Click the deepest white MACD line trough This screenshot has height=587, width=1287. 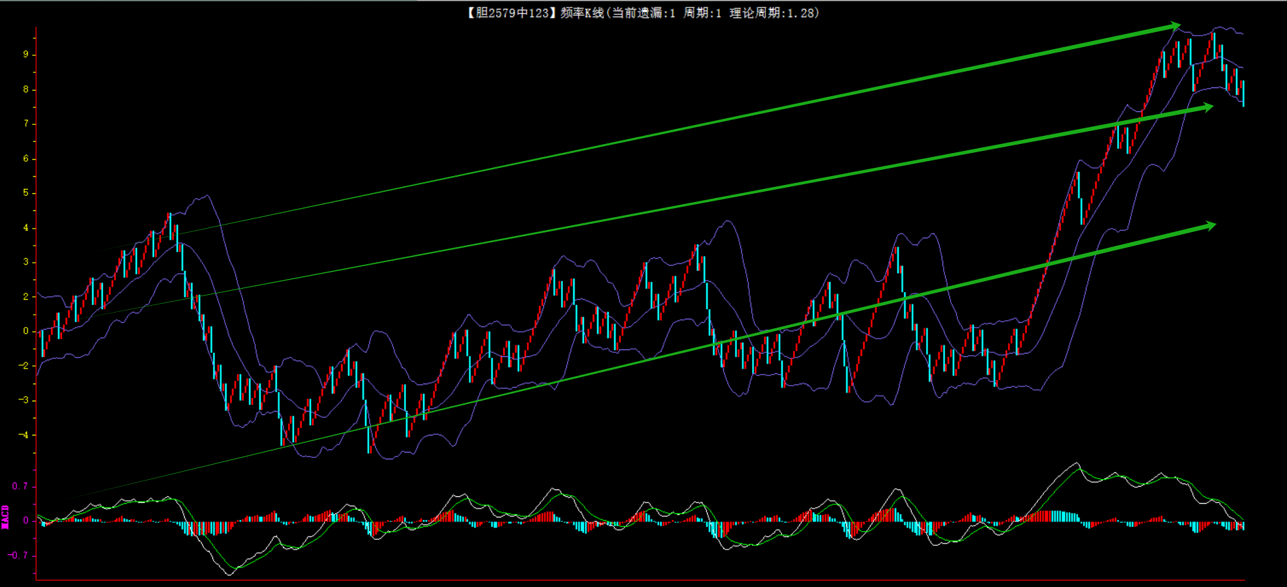coord(229,574)
